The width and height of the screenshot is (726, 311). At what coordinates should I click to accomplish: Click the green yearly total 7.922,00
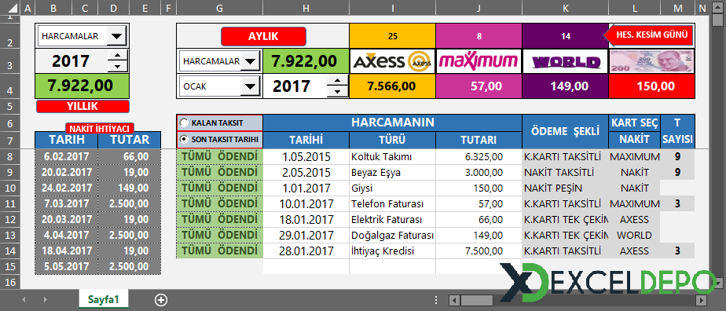click(82, 86)
